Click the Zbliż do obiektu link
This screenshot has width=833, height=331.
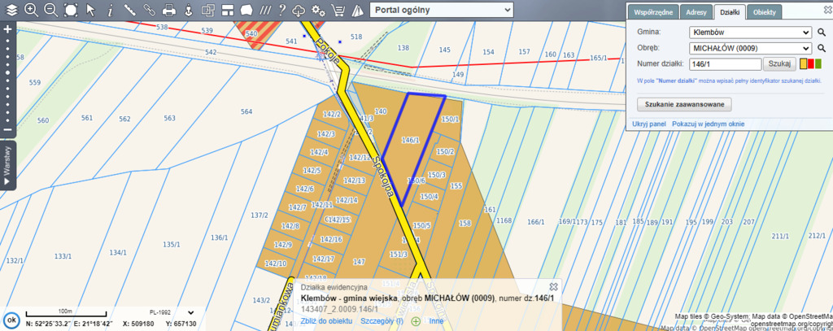(326, 321)
